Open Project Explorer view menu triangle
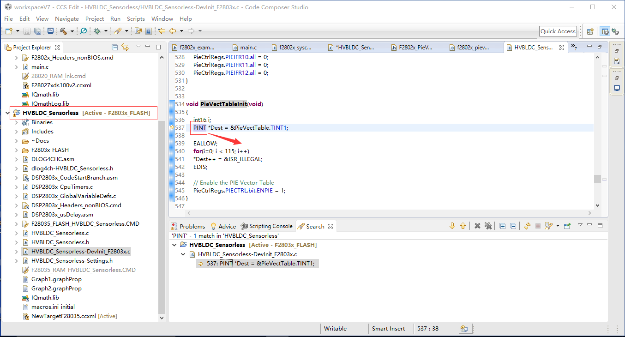 (138, 46)
